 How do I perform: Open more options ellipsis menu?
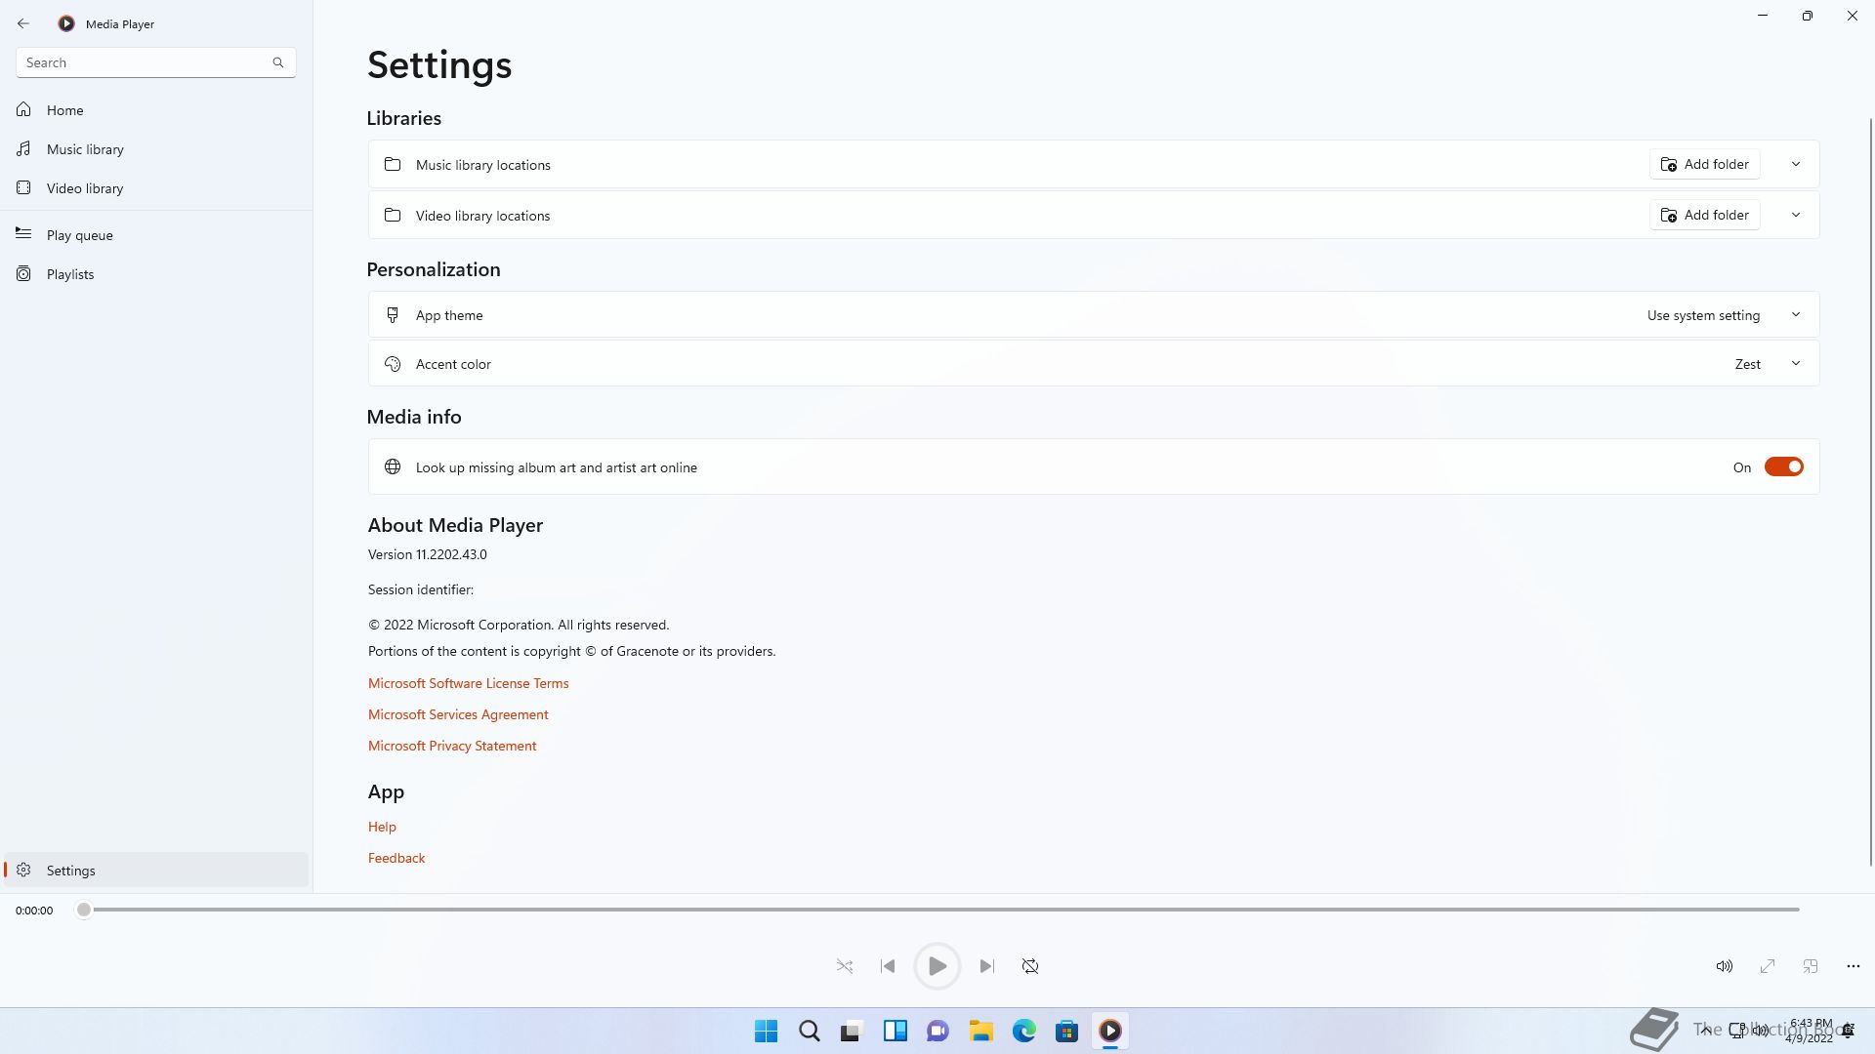[x=1854, y=966]
